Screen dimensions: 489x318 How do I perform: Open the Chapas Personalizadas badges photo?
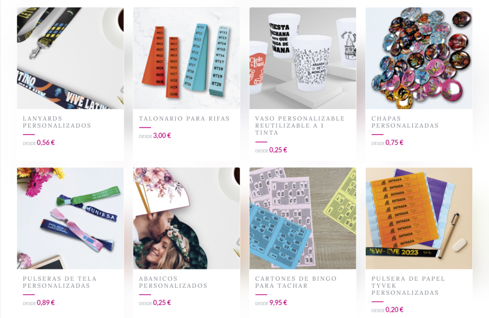click(419, 58)
